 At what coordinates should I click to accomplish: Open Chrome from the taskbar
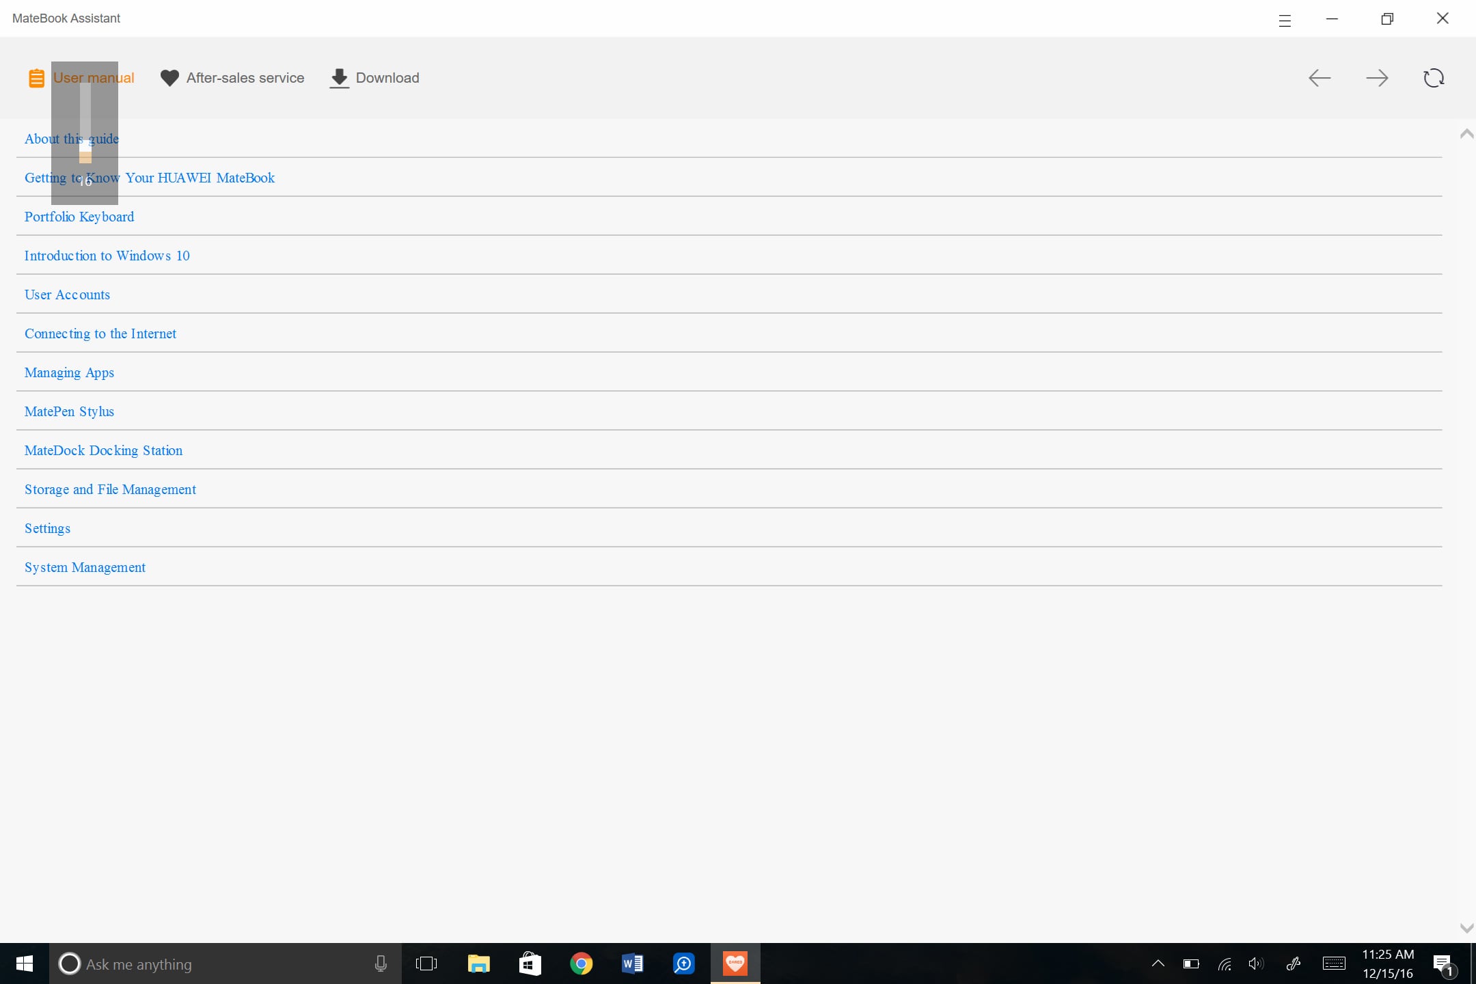[581, 963]
